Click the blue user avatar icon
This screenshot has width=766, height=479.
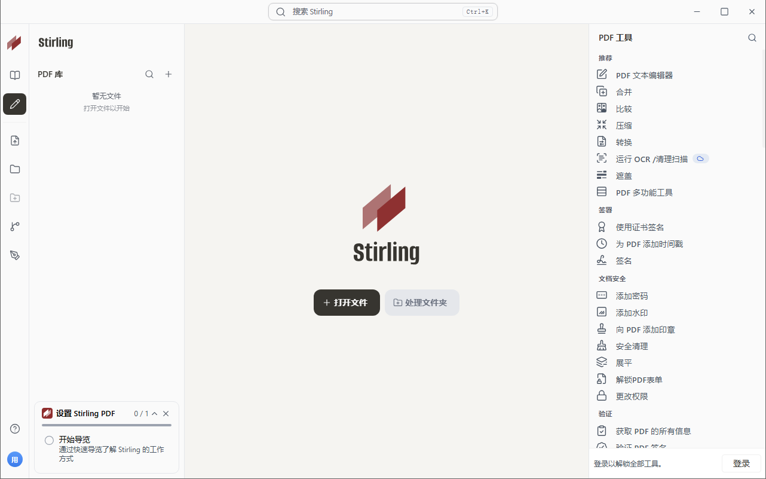click(x=15, y=459)
